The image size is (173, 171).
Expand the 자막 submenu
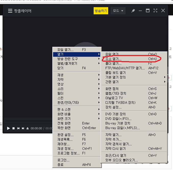point(77,79)
